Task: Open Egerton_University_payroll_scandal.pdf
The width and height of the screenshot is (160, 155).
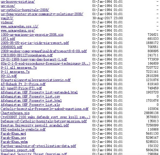Action: tap(35, 125)
